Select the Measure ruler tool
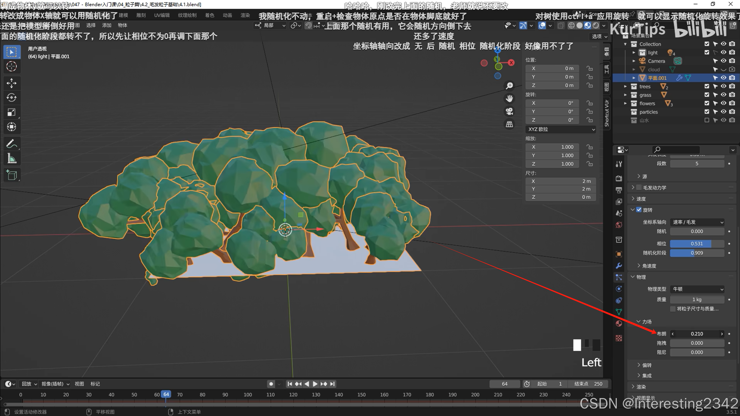 click(x=12, y=158)
